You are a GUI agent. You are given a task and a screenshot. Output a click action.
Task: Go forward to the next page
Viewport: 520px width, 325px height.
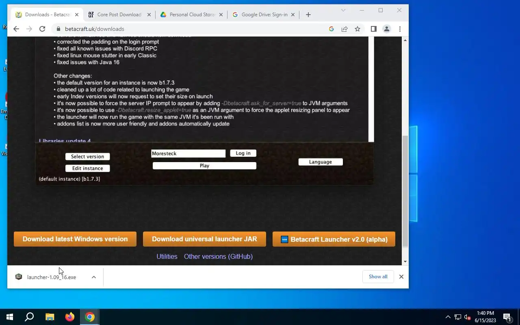[29, 29]
